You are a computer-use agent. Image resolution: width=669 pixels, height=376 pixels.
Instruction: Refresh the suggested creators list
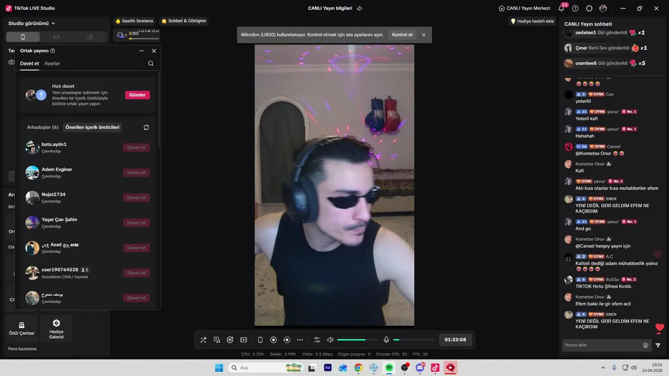146,127
